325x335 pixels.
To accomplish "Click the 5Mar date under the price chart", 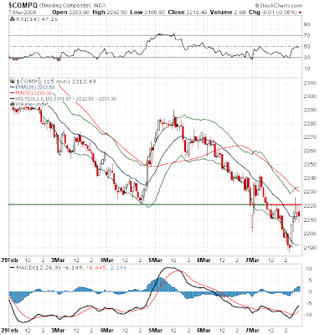I will pyautogui.click(x=156, y=260).
